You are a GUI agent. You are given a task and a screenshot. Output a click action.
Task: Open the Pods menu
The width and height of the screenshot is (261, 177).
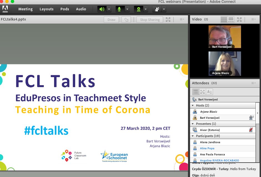(x=65, y=9)
